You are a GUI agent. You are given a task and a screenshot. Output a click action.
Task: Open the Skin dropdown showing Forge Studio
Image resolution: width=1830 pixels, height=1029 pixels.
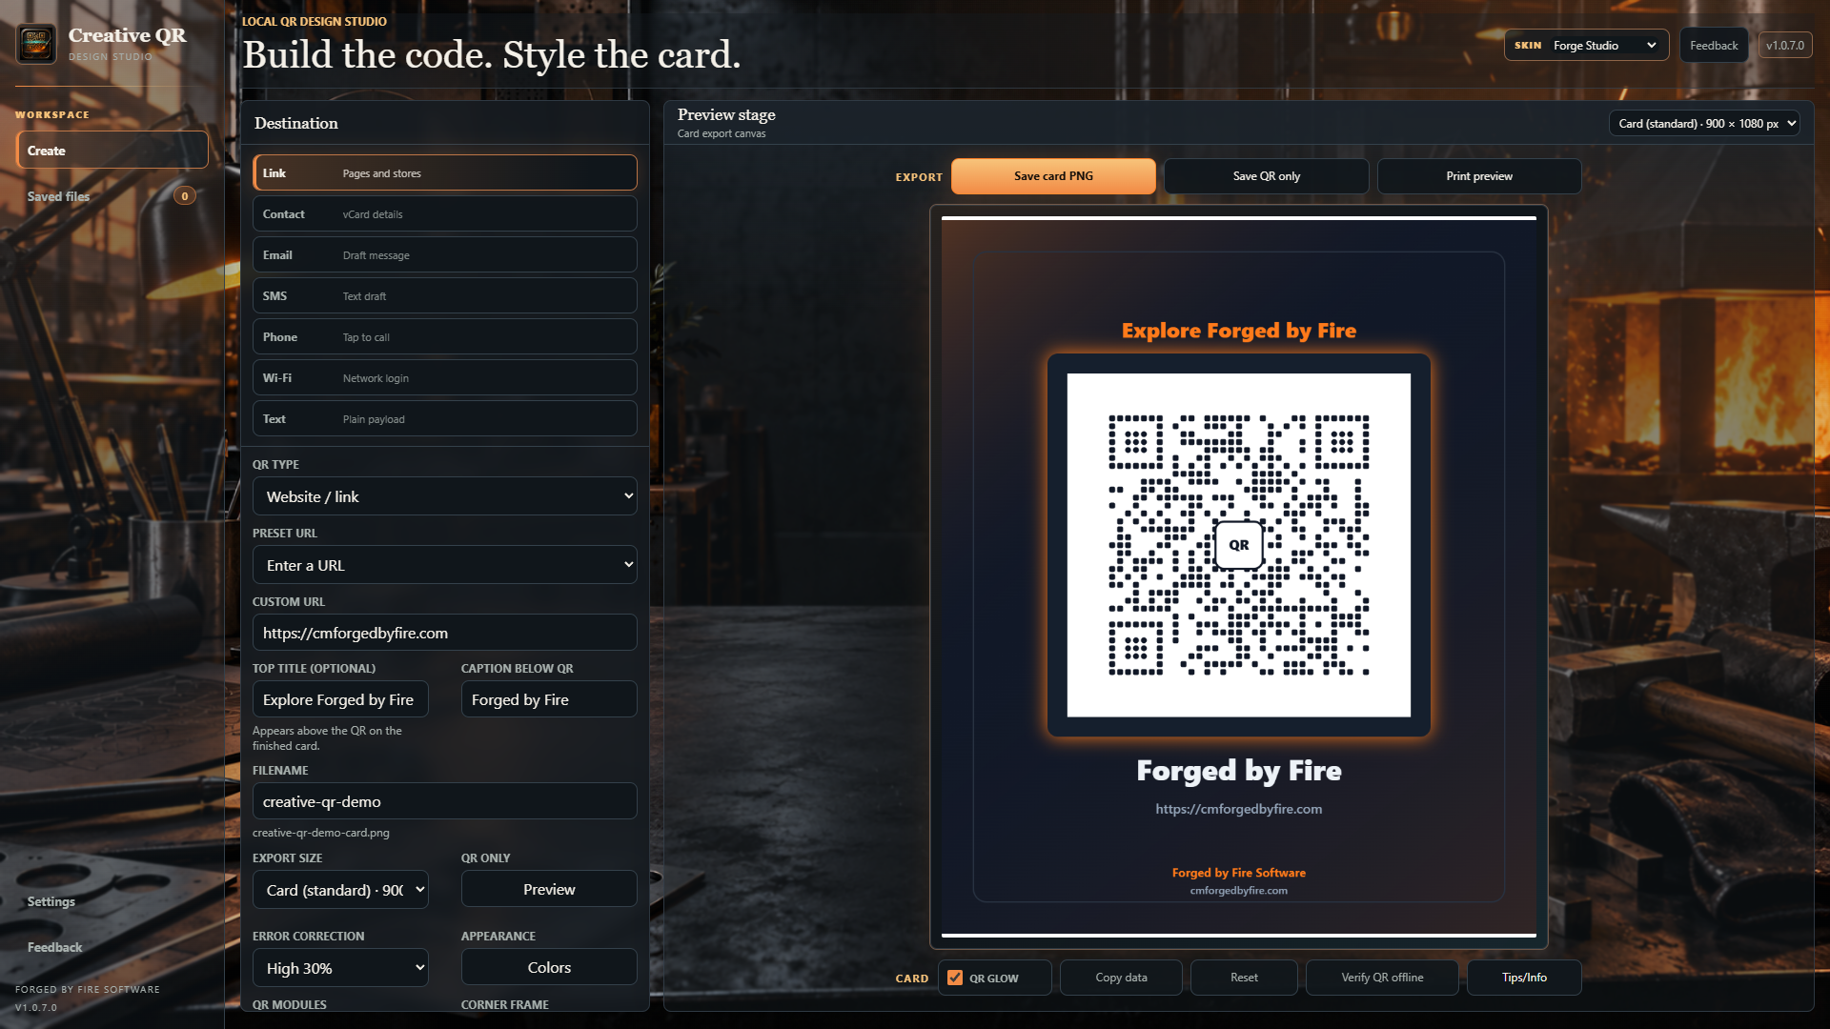point(1586,46)
